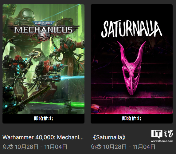Click the blue plasma gun beam on Mechanicus art

coord(72,77)
